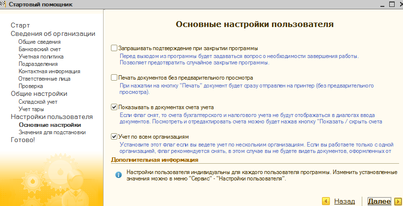Open the Старт step in sidebar
Screen dimensions: 403x206
pos(20,25)
